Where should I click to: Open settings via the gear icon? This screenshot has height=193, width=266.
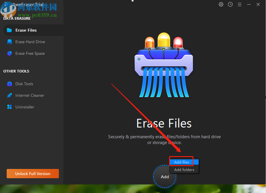tap(221, 4)
